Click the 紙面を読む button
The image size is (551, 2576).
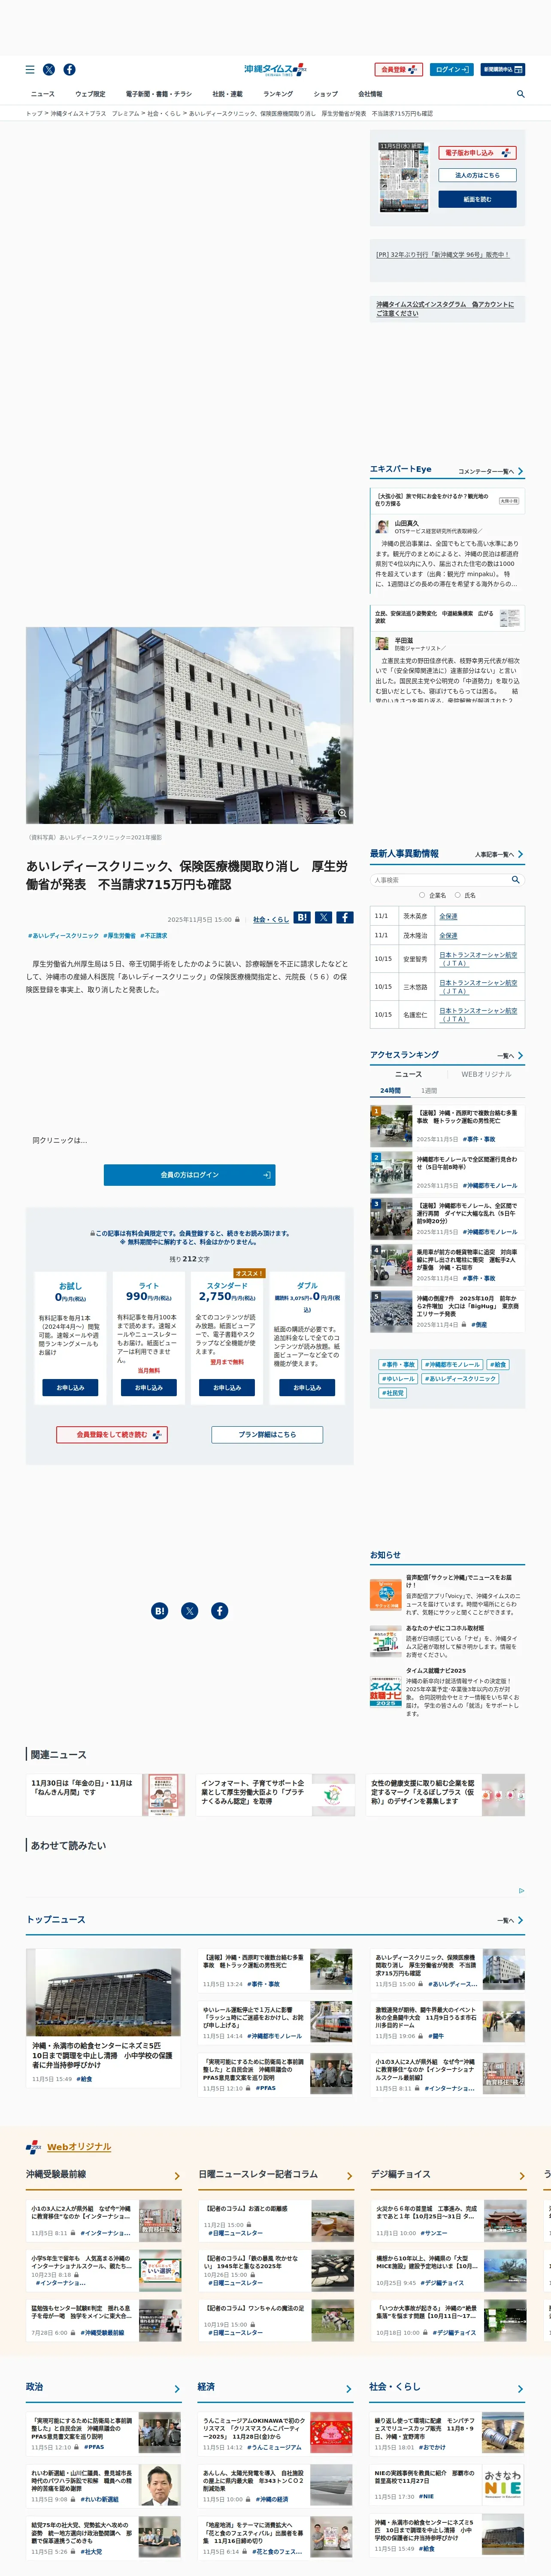pos(477,199)
